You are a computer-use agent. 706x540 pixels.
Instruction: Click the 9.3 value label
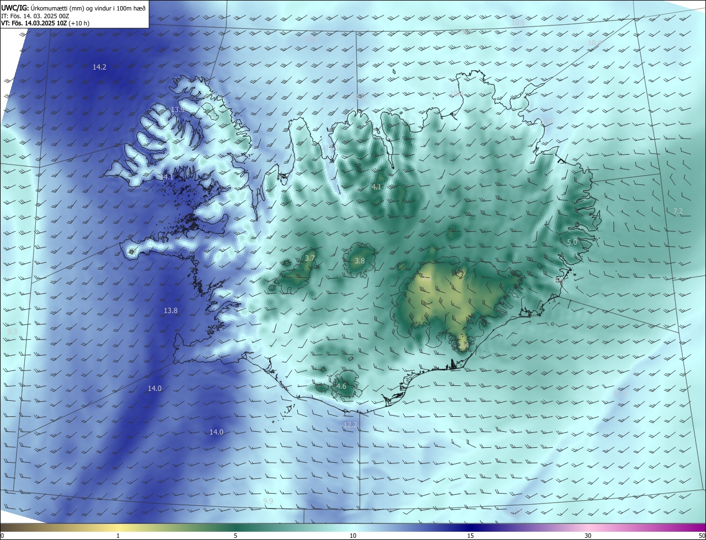pyautogui.click(x=12, y=332)
